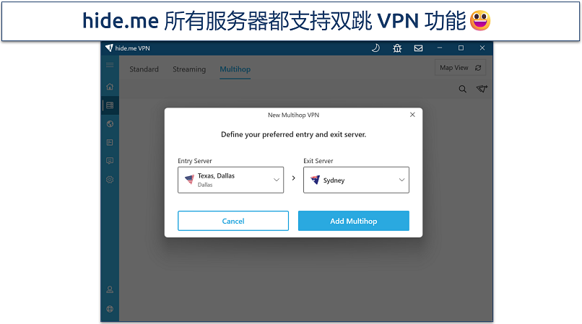Open the account profile icon
This screenshot has width=582, height=324.
tap(110, 289)
